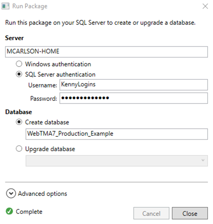Image resolution: width=213 pixels, height=224 pixels.
Task: Click the Username label
Action: coord(43,85)
